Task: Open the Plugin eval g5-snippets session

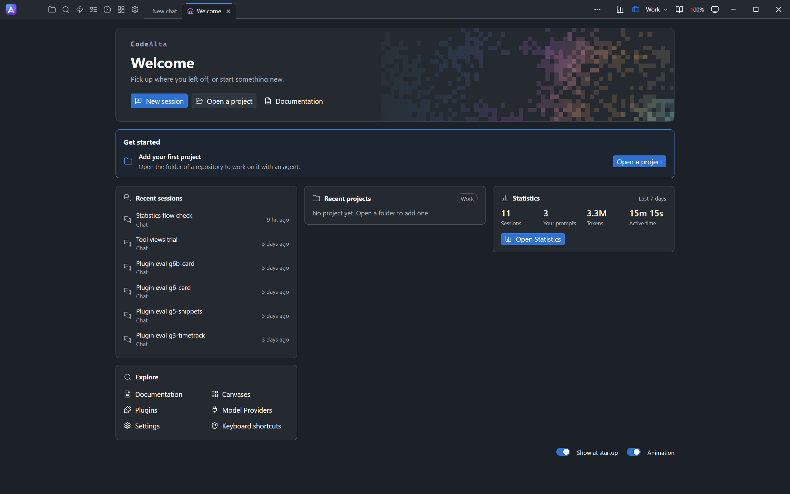Action: coord(206,316)
